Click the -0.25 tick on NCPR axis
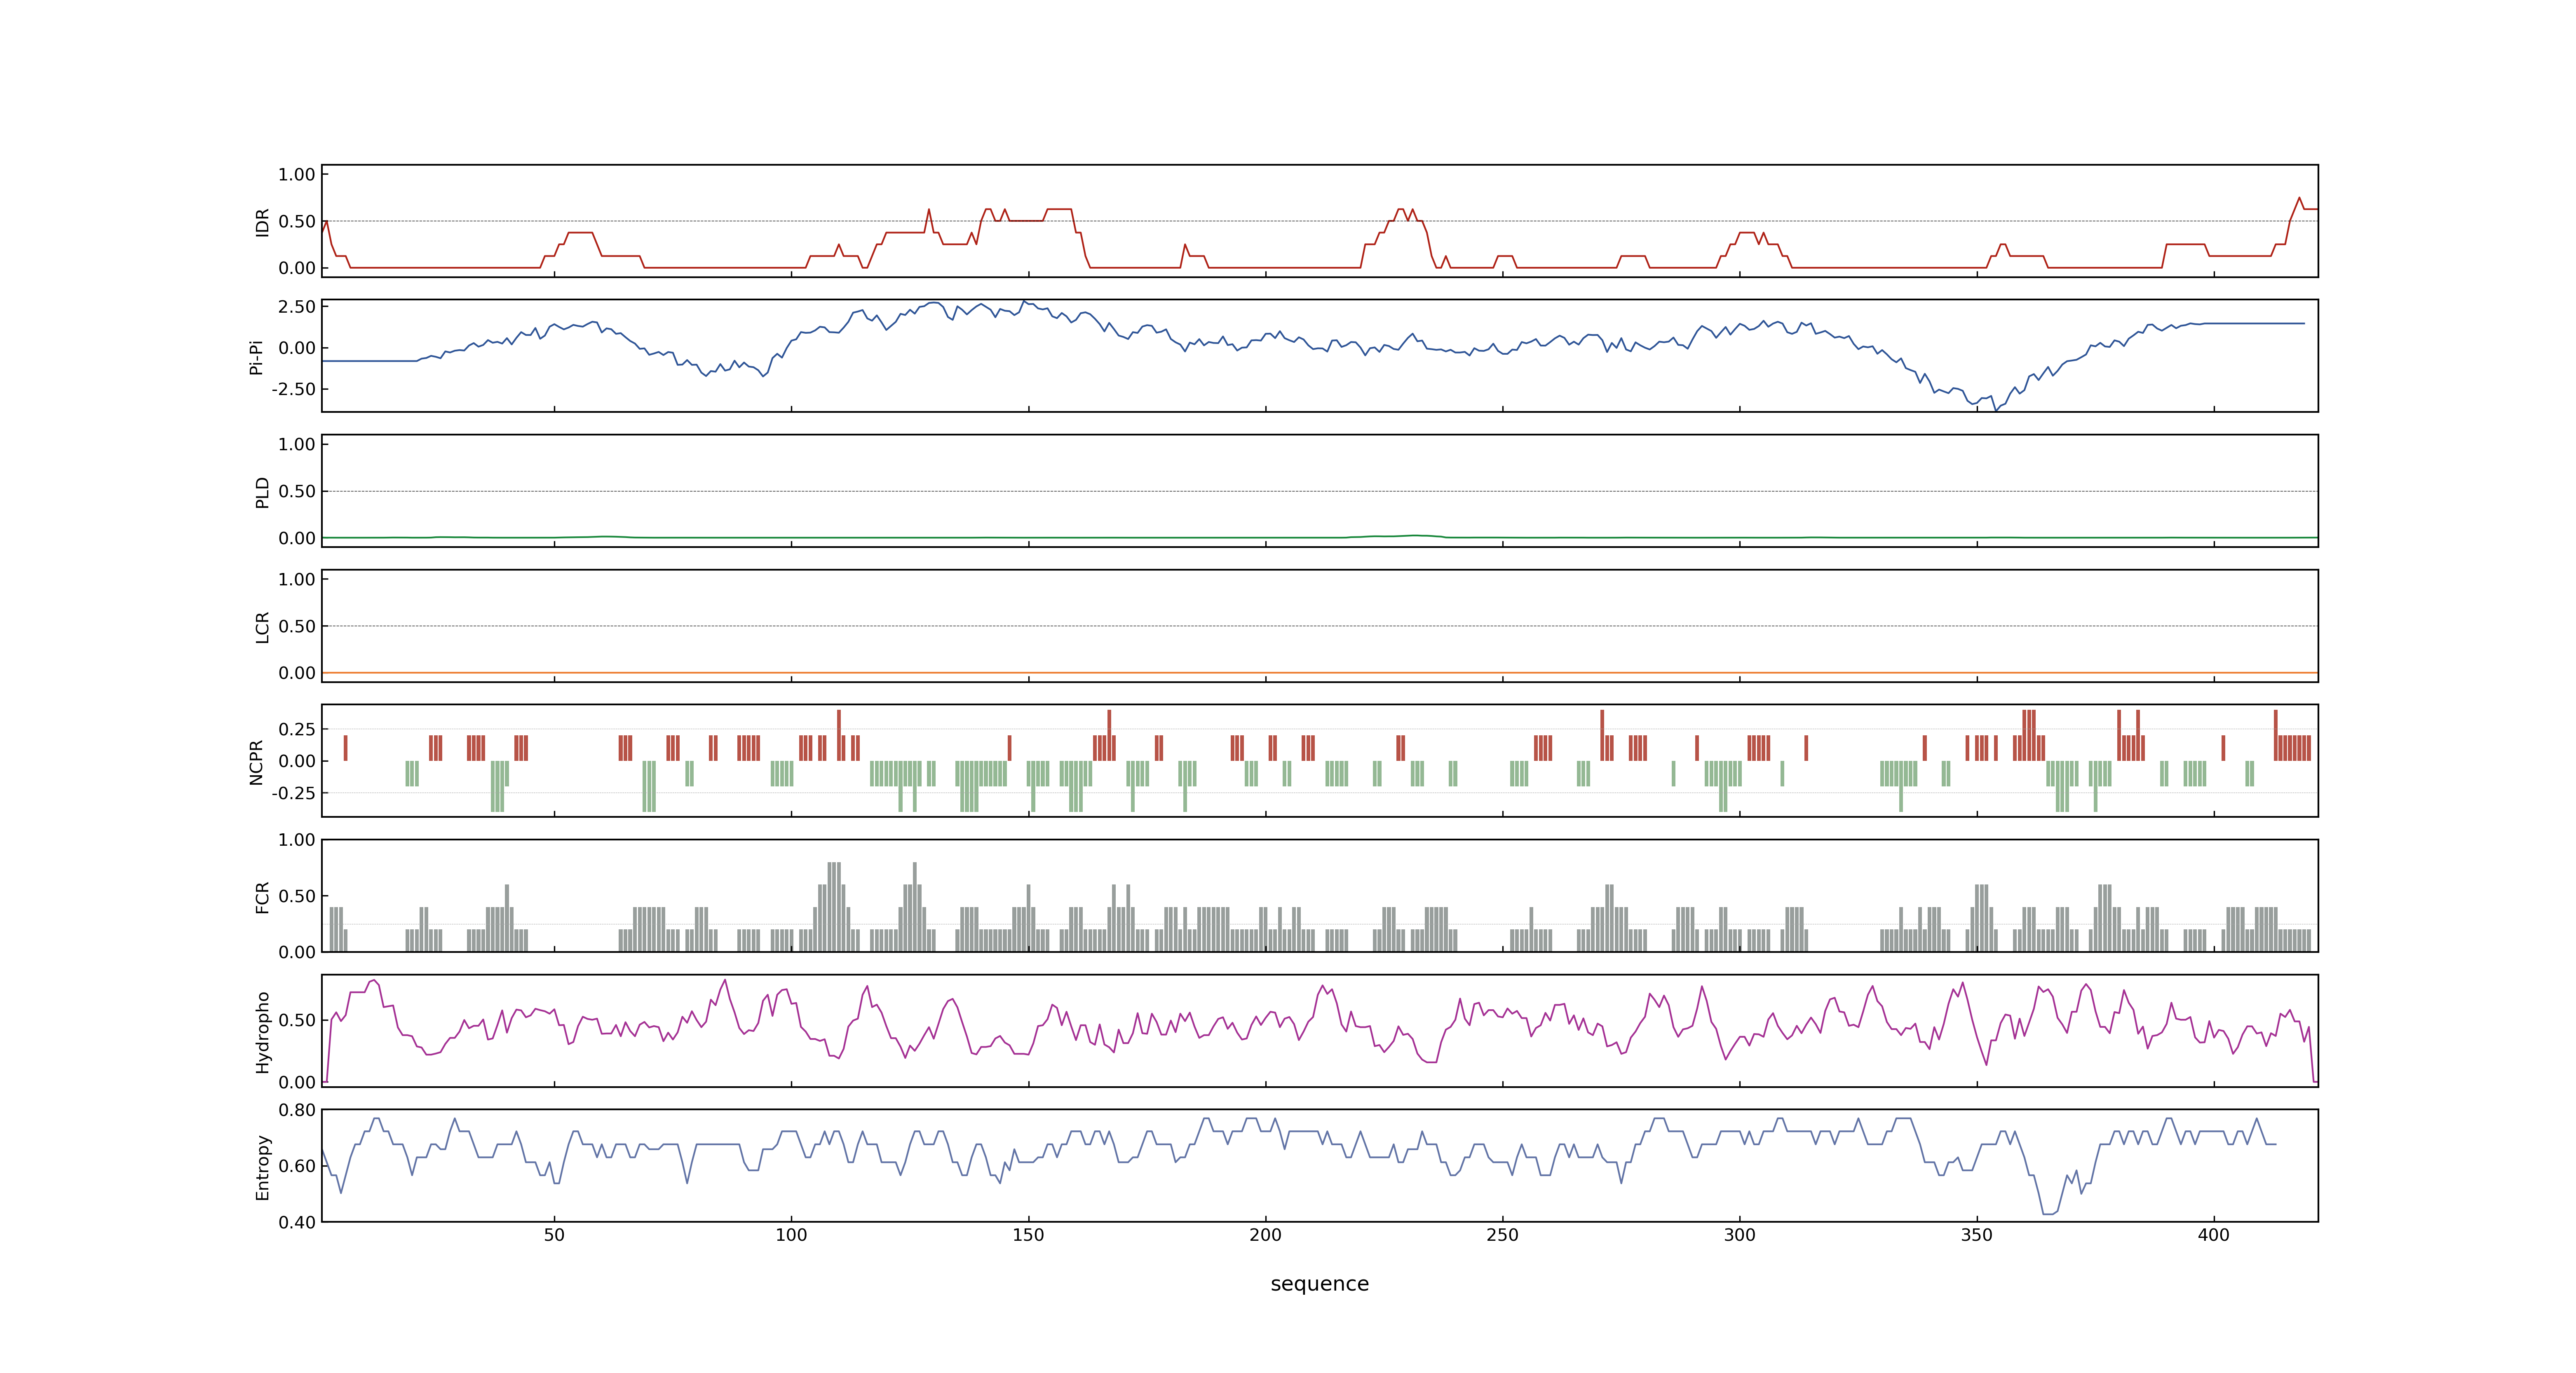The image size is (2576, 1373). tap(293, 793)
